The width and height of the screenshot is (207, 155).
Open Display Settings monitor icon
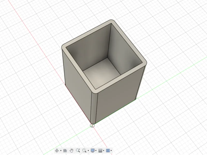pos(93,151)
